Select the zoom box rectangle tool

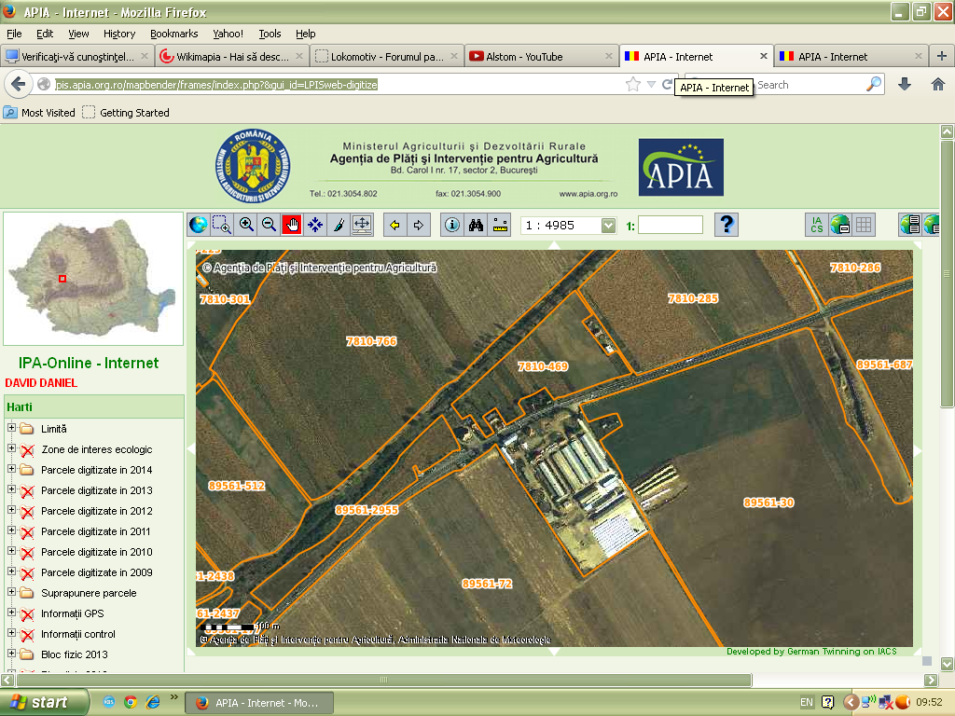click(x=222, y=225)
